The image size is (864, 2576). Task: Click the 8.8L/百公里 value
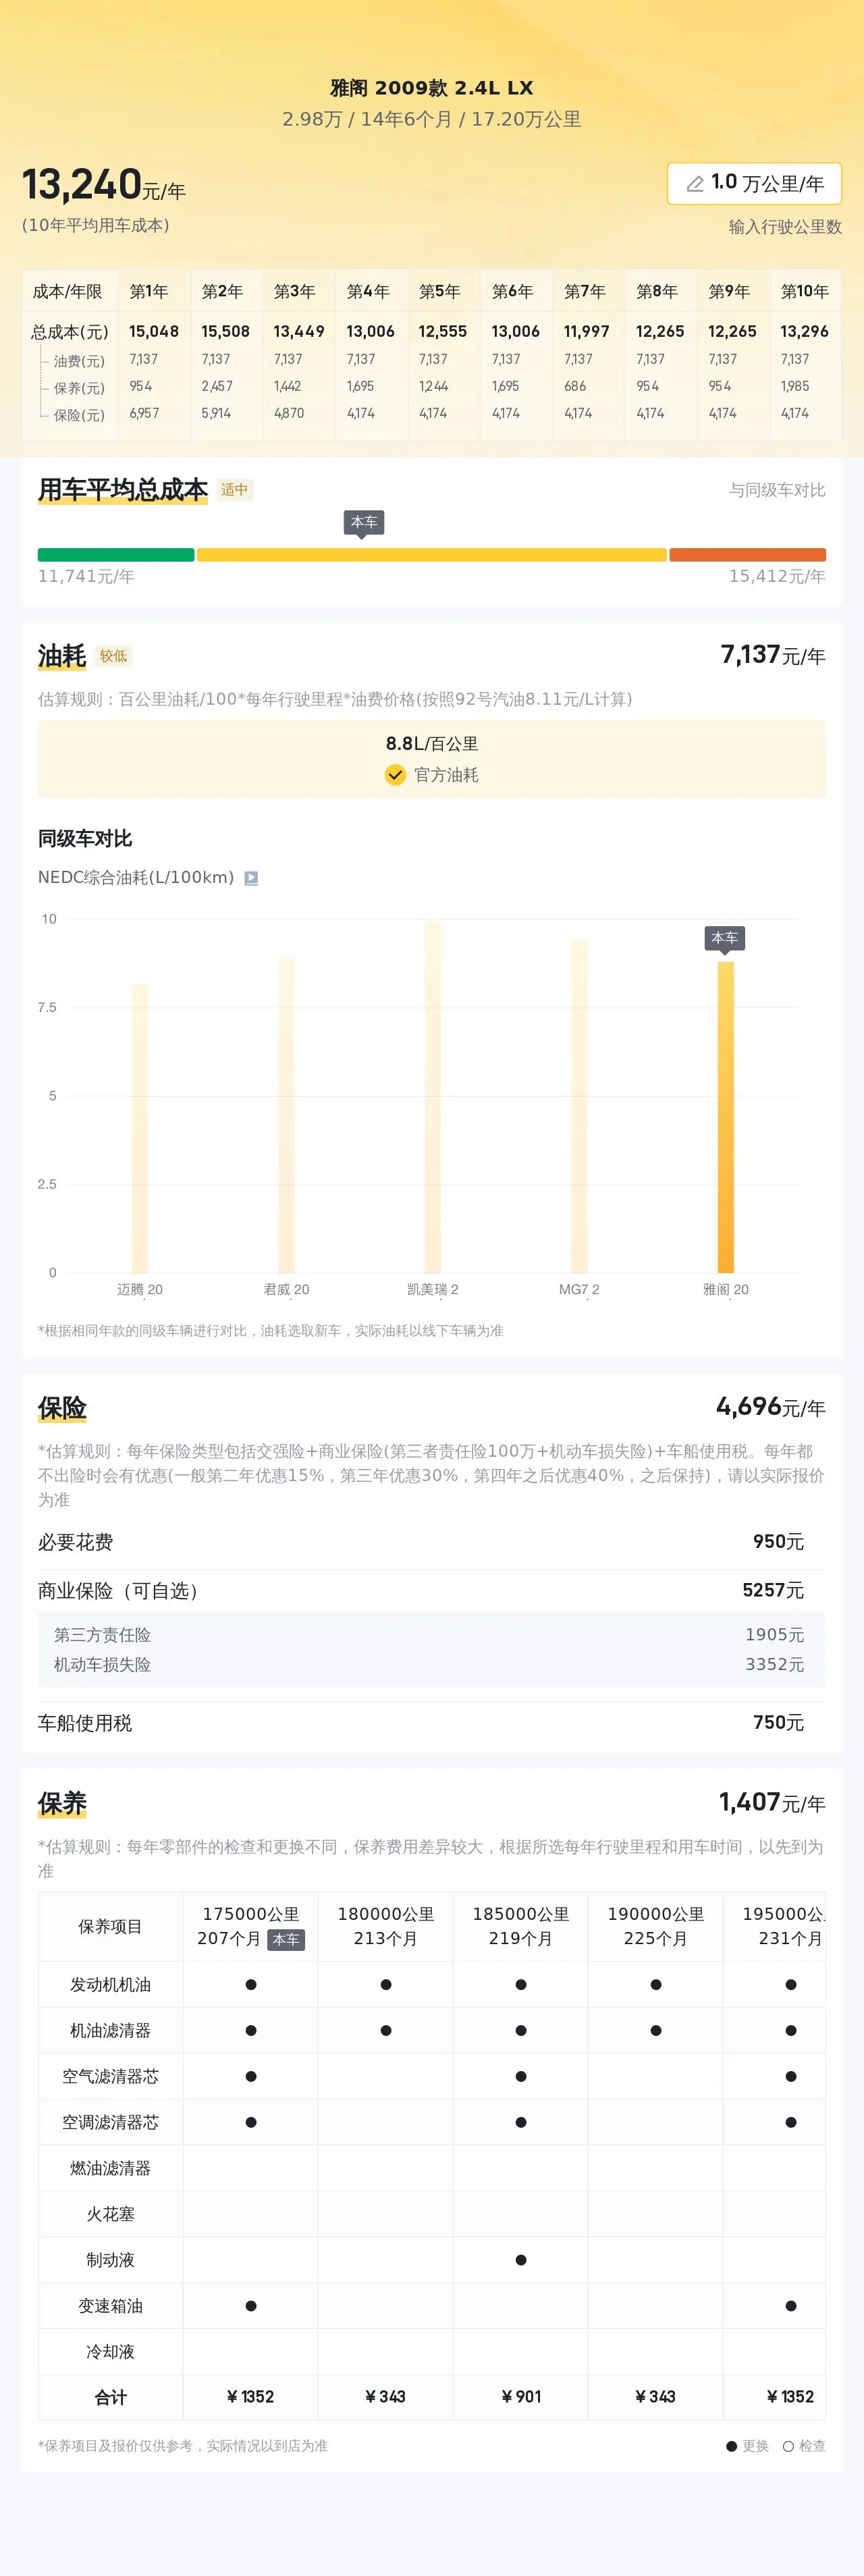[432, 744]
